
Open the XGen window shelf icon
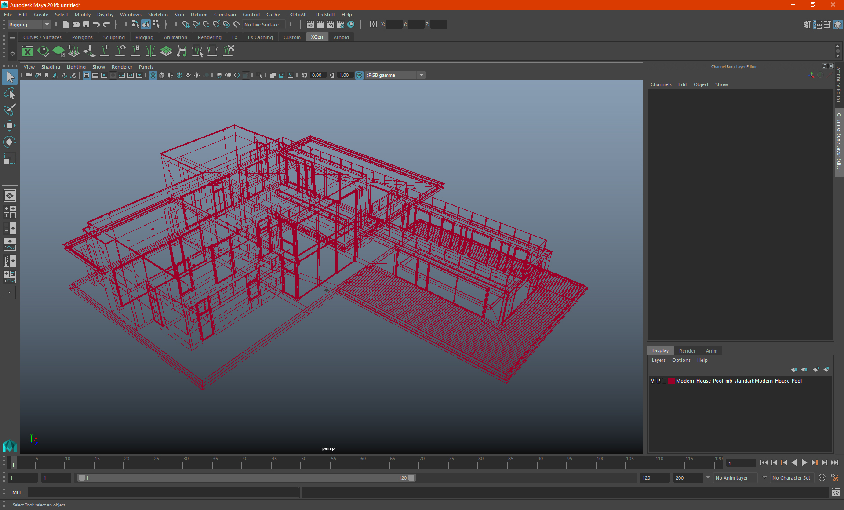point(28,51)
